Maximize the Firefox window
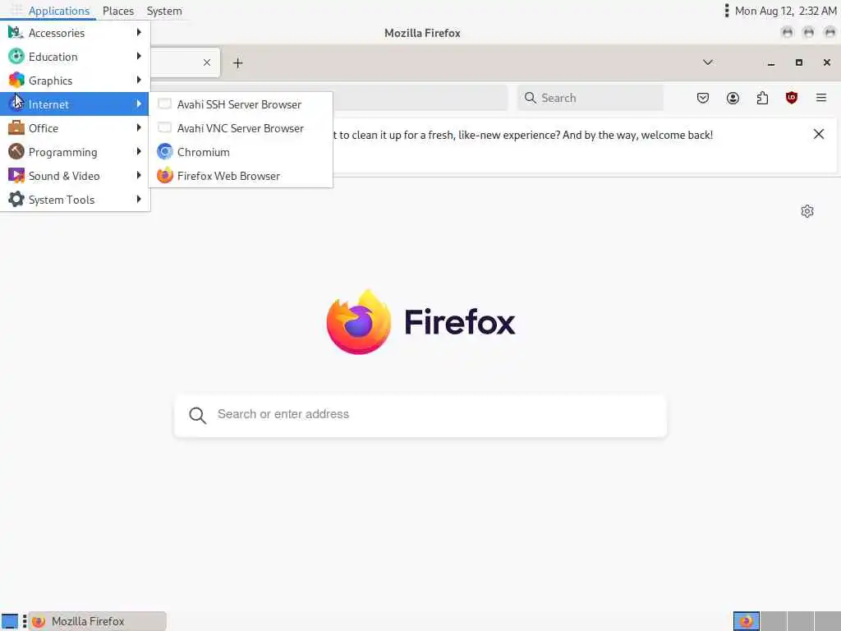Viewport: 841px width, 631px height. [x=798, y=62]
